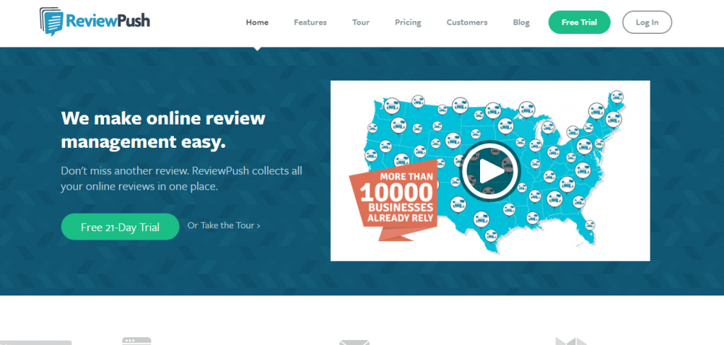Click the headline We make online review management easy

click(163, 130)
